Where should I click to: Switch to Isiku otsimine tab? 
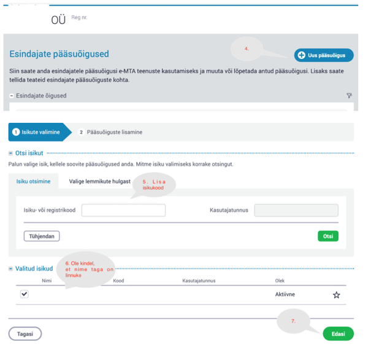(33, 181)
